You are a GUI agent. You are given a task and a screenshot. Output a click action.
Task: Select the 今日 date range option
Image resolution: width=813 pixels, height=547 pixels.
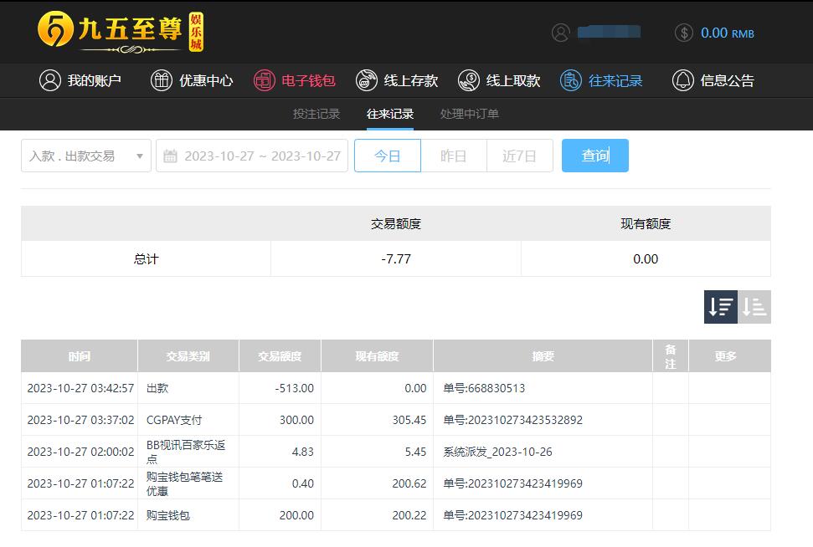(x=387, y=156)
